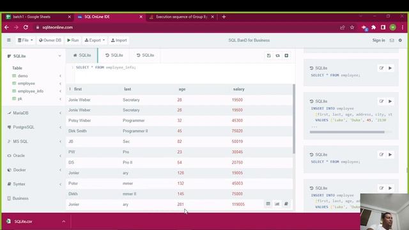The height and width of the screenshot is (230, 409).
Task: Switch to Execution sequence of Group By tab
Action: (181, 17)
